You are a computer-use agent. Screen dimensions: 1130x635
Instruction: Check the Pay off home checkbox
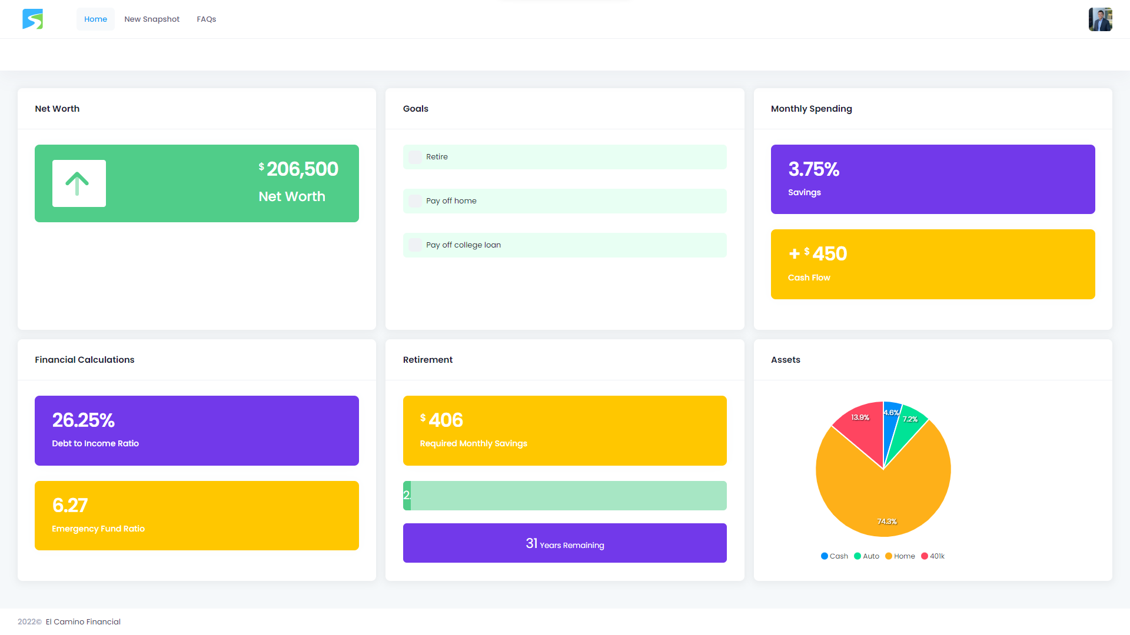(x=415, y=201)
